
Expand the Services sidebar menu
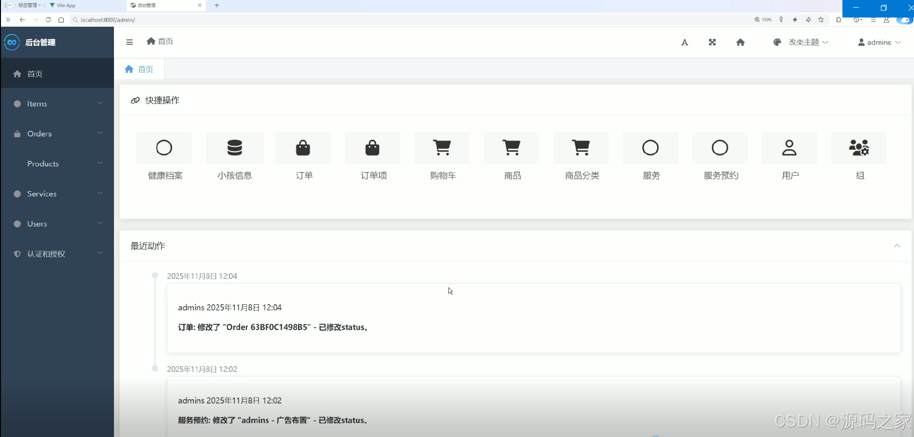(57, 193)
